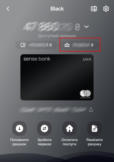Tap the Поповнити рахунок download-arrow icon

coord(20,128)
